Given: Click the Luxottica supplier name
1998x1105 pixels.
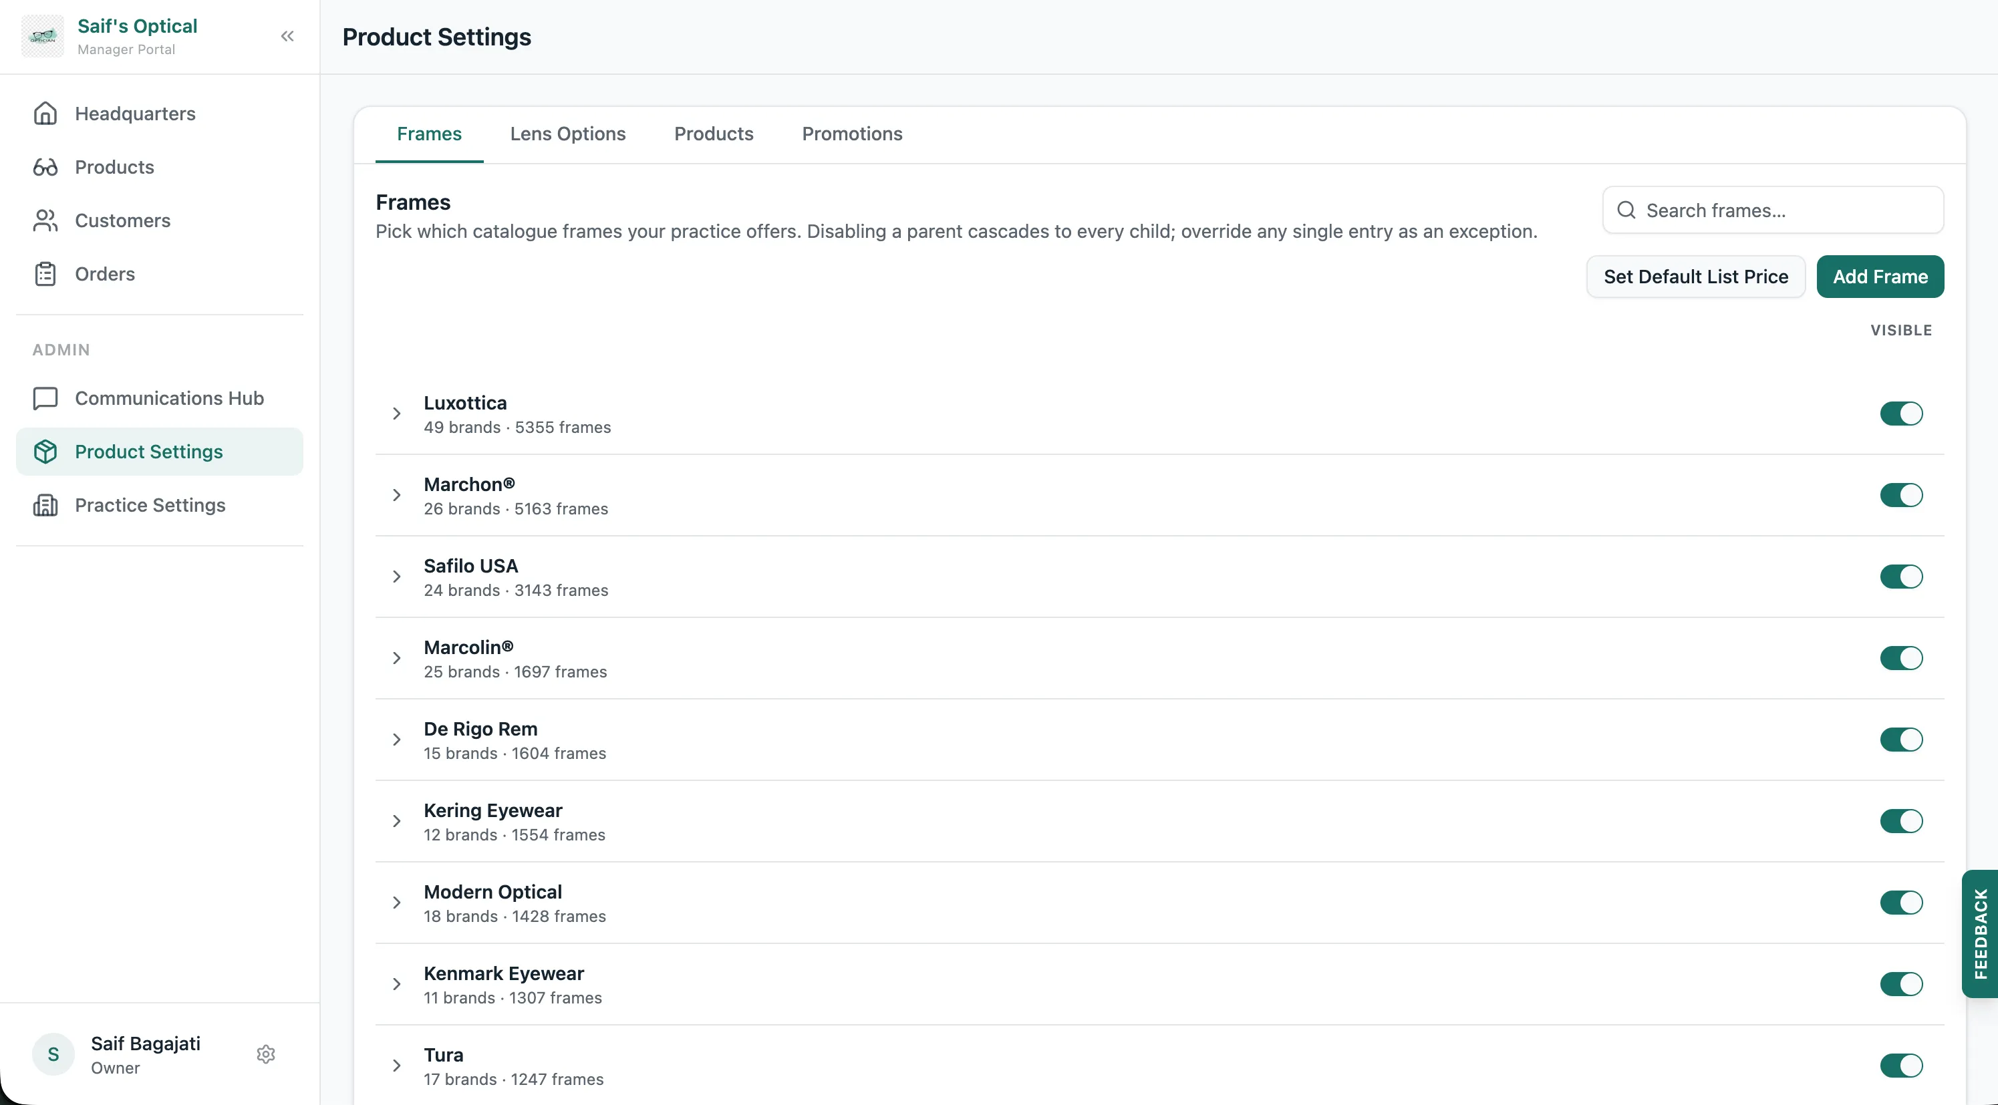Looking at the screenshot, I should (x=465, y=402).
